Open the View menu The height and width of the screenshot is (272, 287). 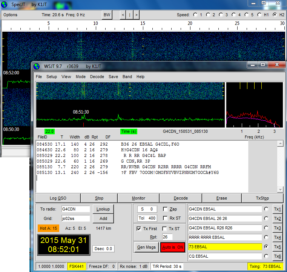[66, 77]
